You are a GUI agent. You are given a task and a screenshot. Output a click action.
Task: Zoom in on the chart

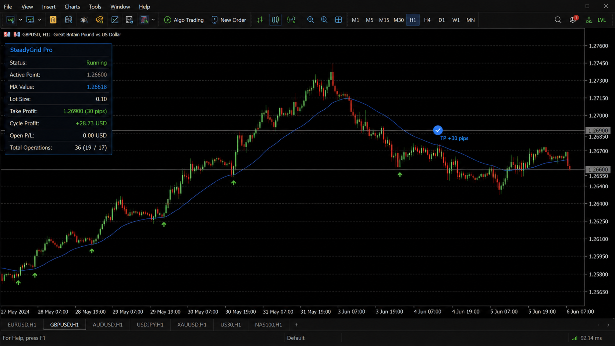click(x=310, y=20)
